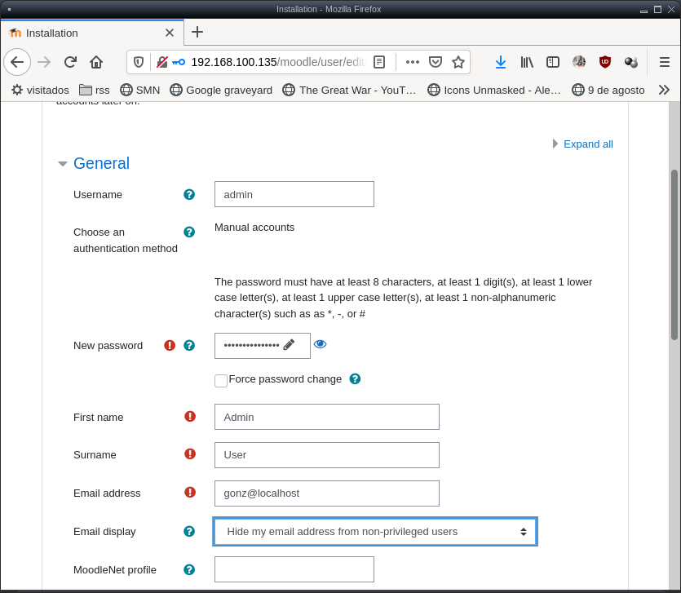Viewport: 681px width, 593px height.
Task: Open the Firefox hamburger menu
Action: pos(665,62)
